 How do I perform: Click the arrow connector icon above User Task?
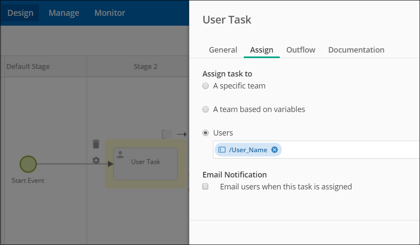pyautogui.click(x=182, y=134)
